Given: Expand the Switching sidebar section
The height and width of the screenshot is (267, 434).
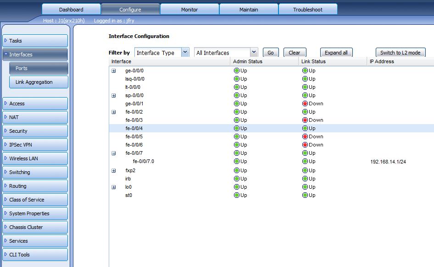Looking at the screenshot, I should pyautogui.click(x=35, y=172).
